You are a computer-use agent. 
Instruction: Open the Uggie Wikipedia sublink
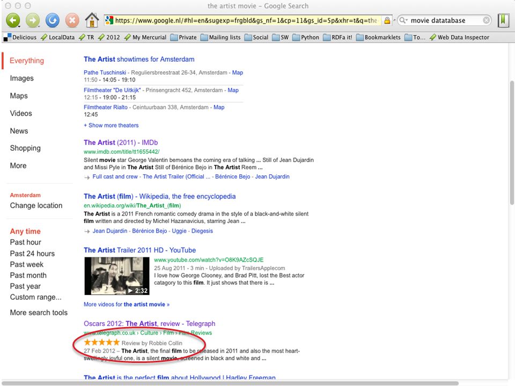[179, 231]
